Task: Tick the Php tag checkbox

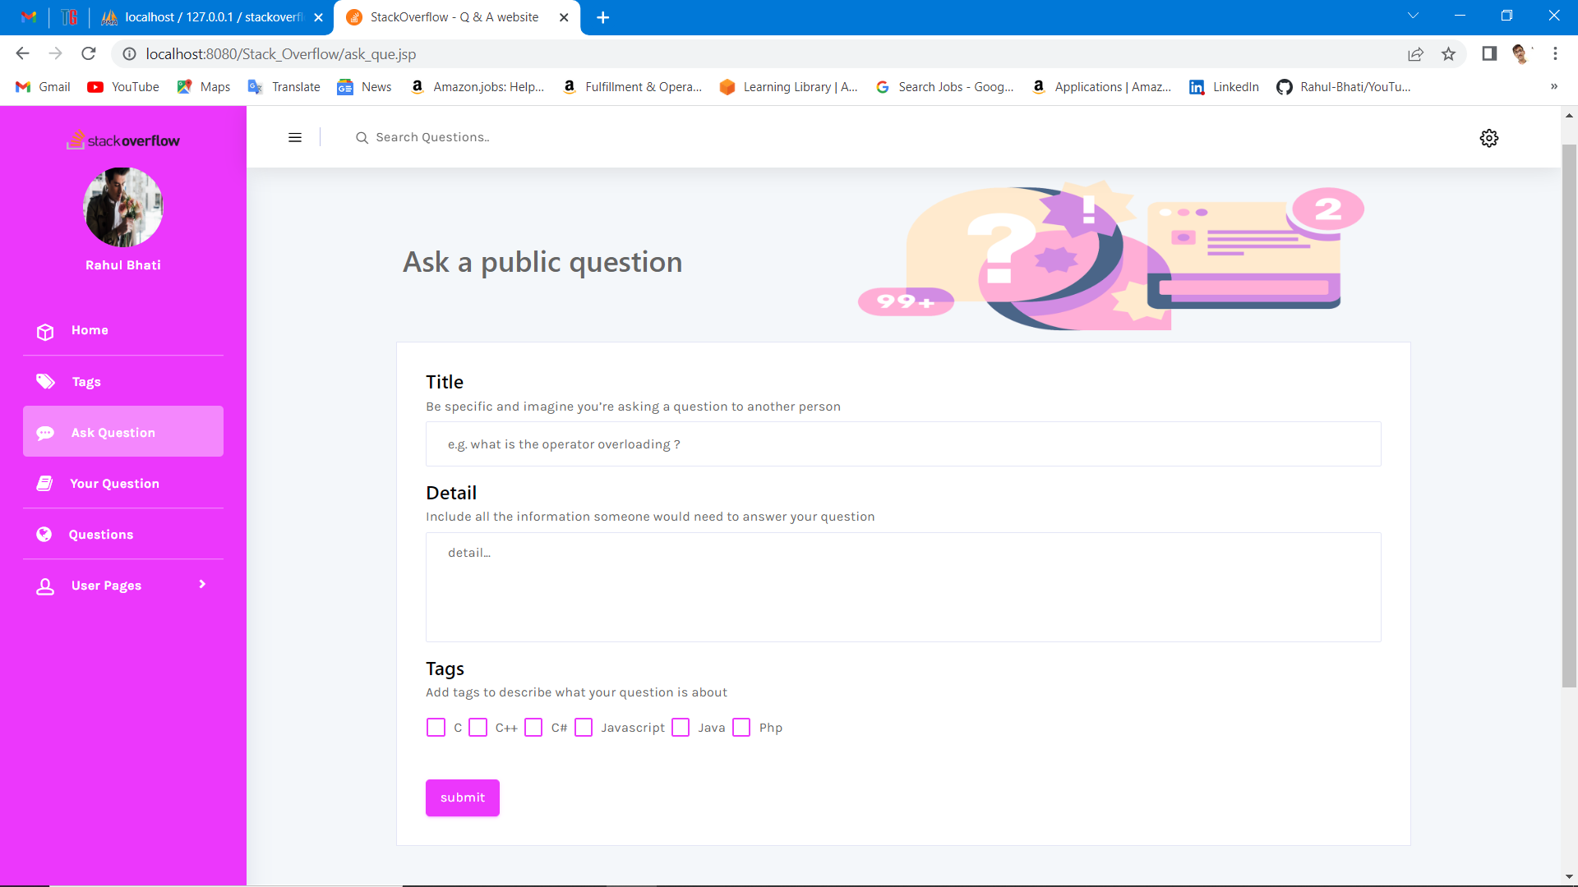Action: pos(741,728)
